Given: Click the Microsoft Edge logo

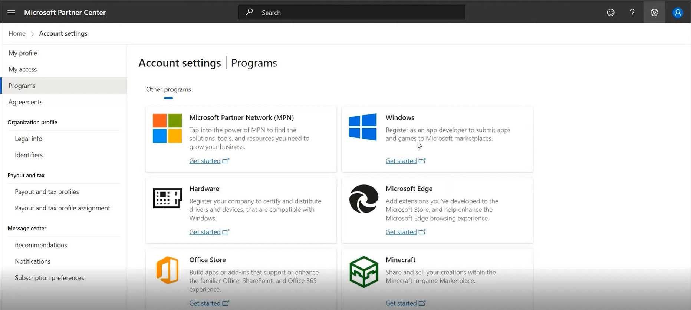Looking at the screenshot, I should pyautogui.click(x=364, y=199).
